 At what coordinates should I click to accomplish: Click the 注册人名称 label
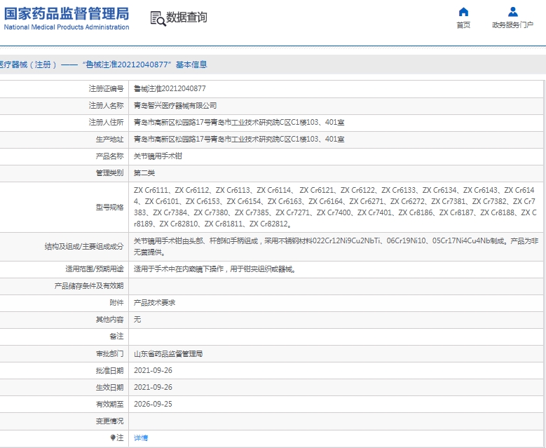pyautogui.click(x=107, y=105)
